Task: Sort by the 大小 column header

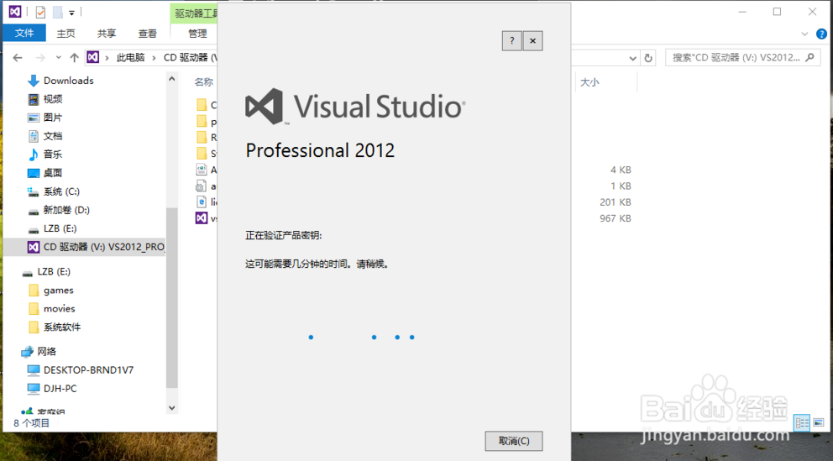Action: (x=589, y=81)
